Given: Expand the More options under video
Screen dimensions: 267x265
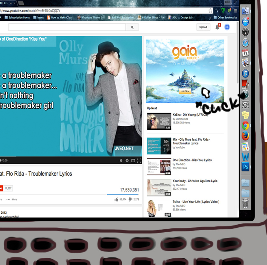Looking at the screenshot, I should [x=12, y=199].
